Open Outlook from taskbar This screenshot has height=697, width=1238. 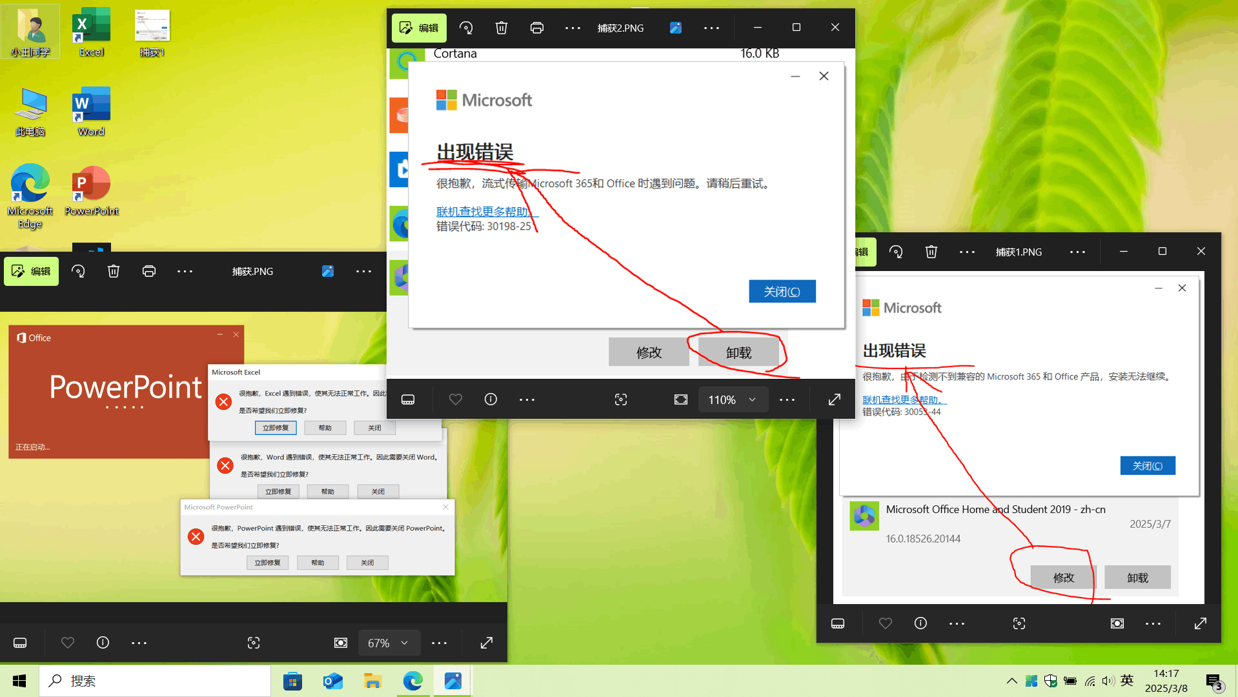pos(333,681)
